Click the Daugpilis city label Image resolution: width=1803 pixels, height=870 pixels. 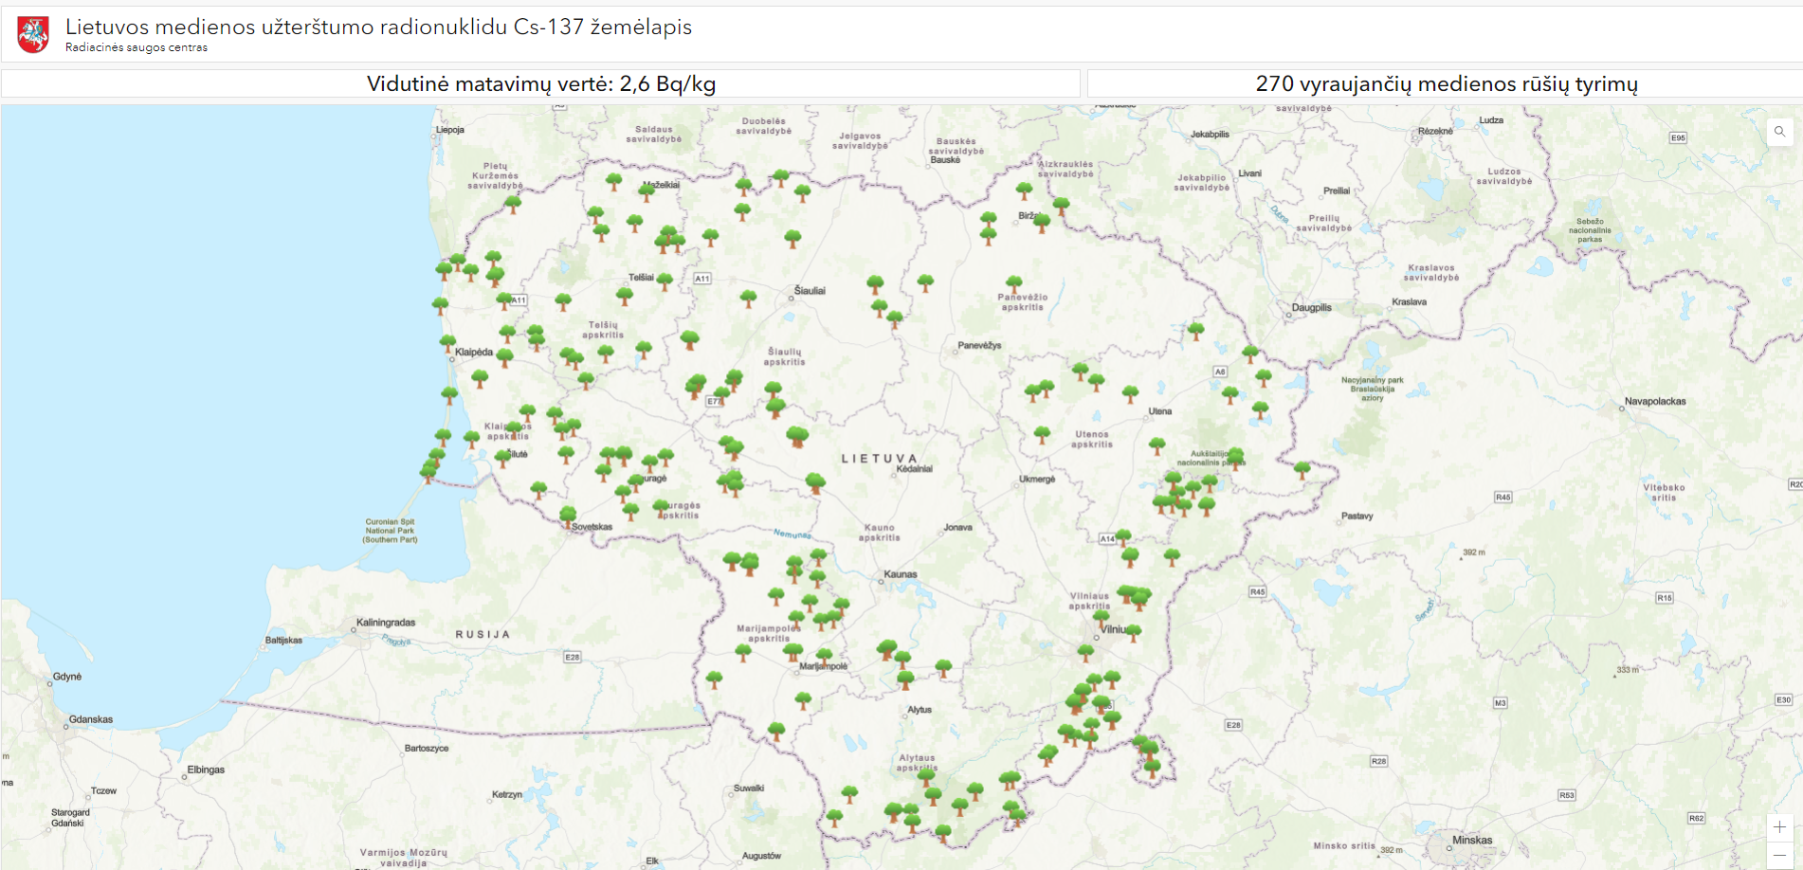tap(1312, 308)
